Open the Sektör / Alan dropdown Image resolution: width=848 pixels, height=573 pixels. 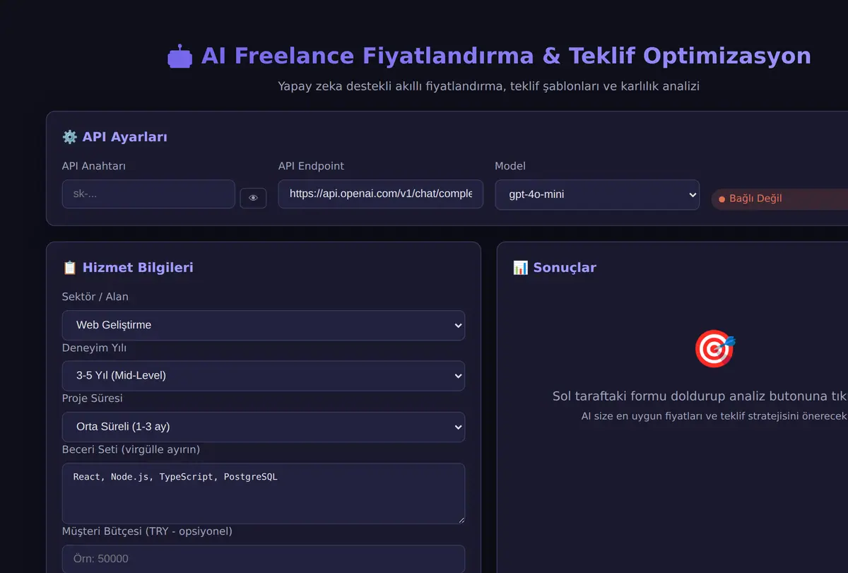[x=264, y=325]
